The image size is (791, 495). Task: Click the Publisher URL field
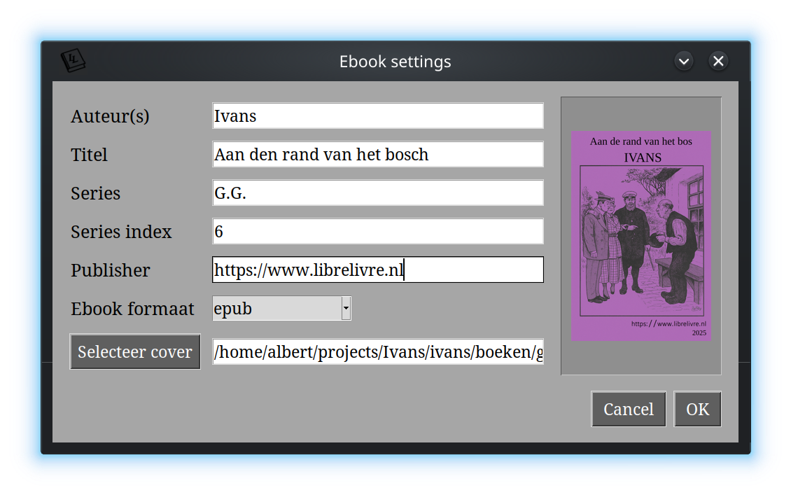click(378, 270)
